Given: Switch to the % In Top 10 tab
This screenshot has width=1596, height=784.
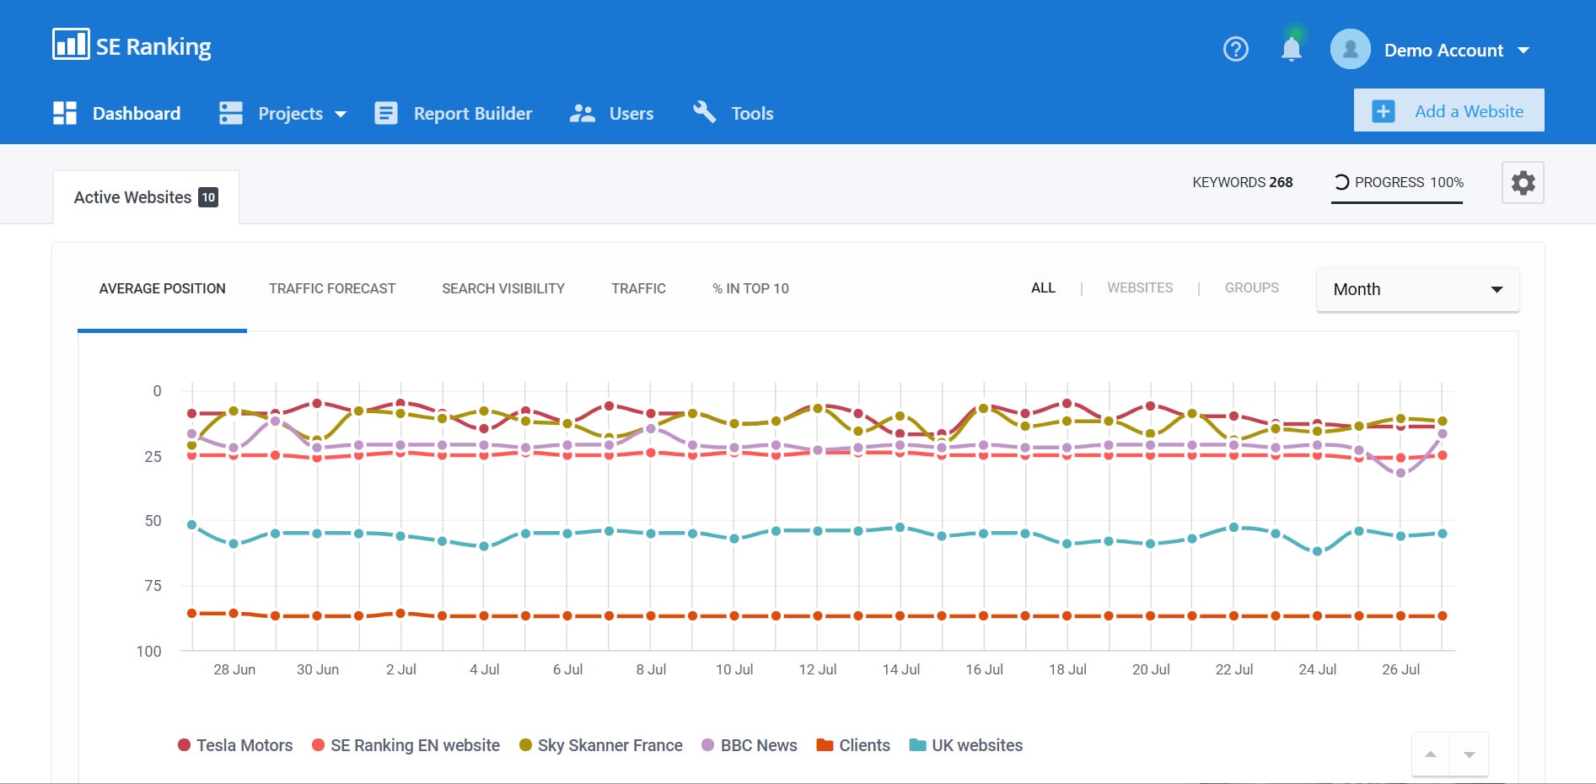Looking at the screenshot, I should pos(750,288).
